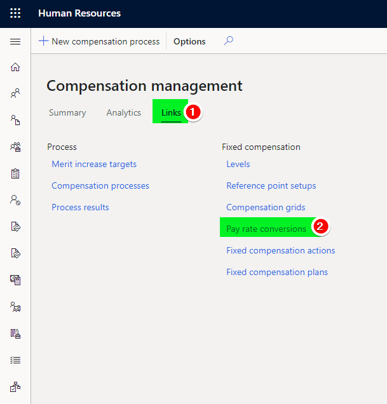Open the Compensation grids link
Screen dimensions: 387x404
(266, 207)
